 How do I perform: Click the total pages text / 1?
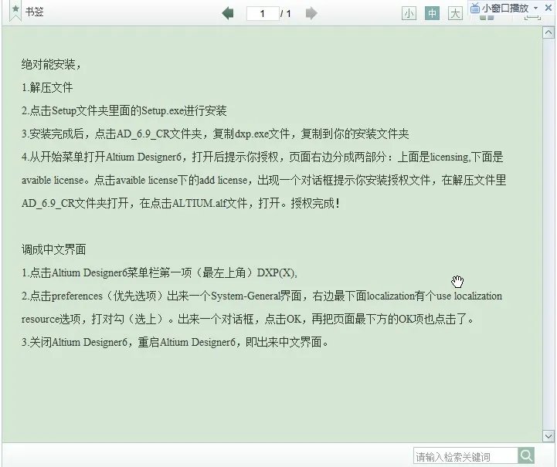tap(286, 13)
